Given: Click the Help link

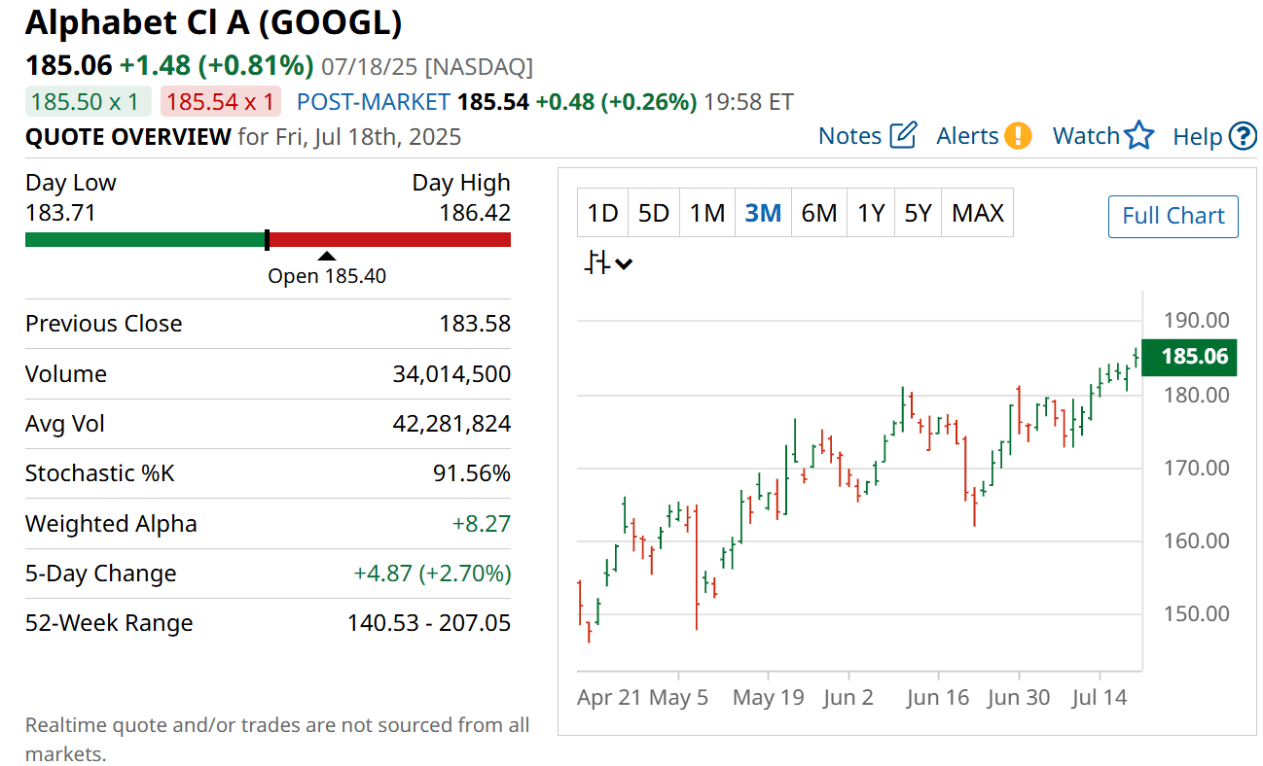Looking at the screenshot, I should pos(1198,136).
